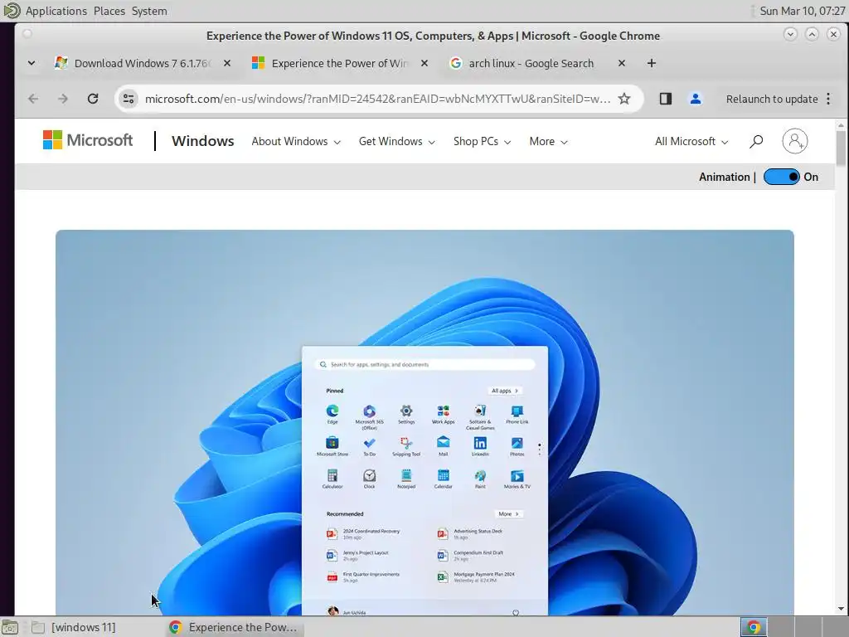Open the [windows 11] taskbar window
Viewport: 849px width, 637px height.
(x=84, y=627)
